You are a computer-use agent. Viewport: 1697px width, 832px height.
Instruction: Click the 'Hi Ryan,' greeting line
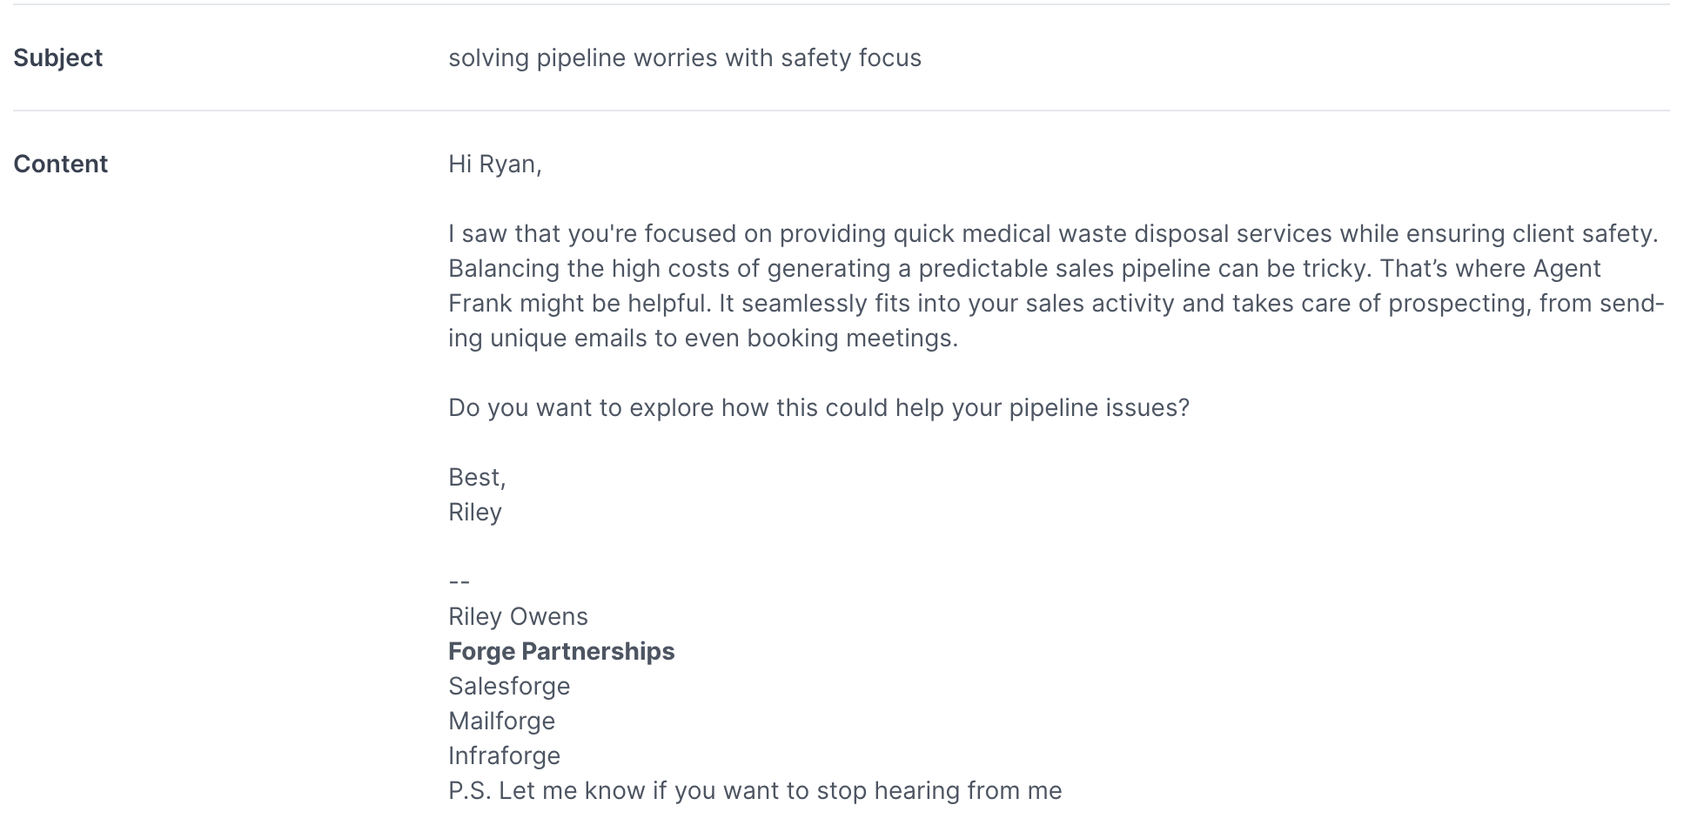click(x=495, y=164)
